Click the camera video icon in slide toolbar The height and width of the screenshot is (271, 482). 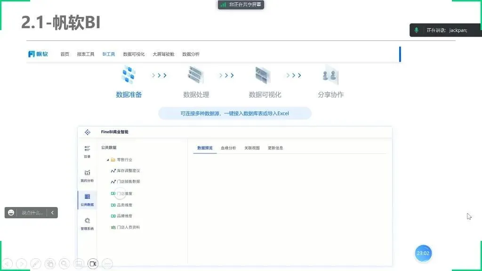pyautogui.click(x=93, y=263)
